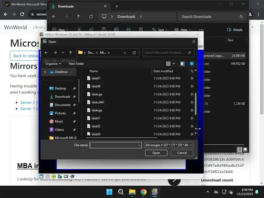The height and width of the screenshot is (198, 264).
Task: Refresh the Open dialog folder listing
Action: [134, 53]
